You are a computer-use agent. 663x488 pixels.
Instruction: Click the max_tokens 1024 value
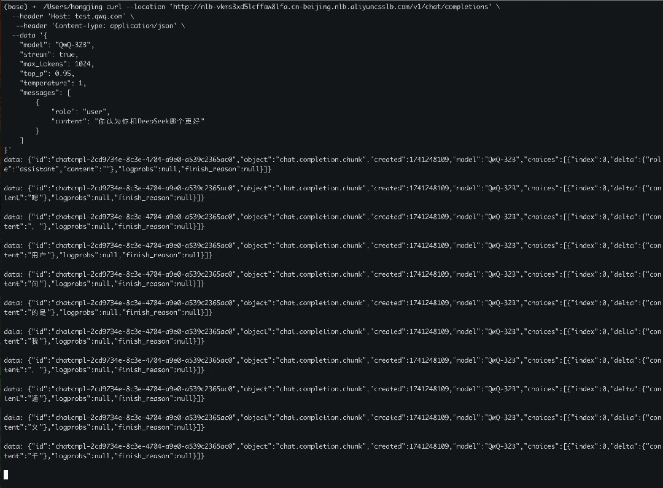[83, 64]
